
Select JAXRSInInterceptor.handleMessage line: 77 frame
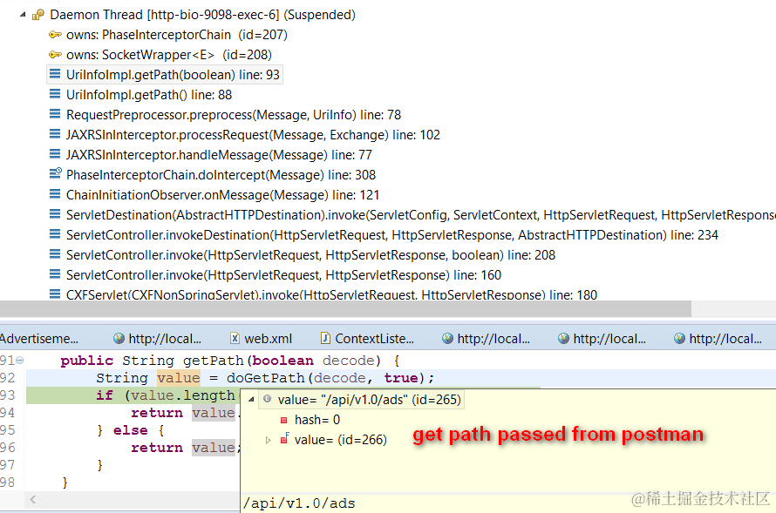219,155
